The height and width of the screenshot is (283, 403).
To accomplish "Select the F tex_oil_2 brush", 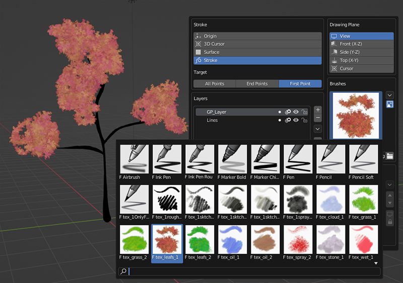I will 265,239.
